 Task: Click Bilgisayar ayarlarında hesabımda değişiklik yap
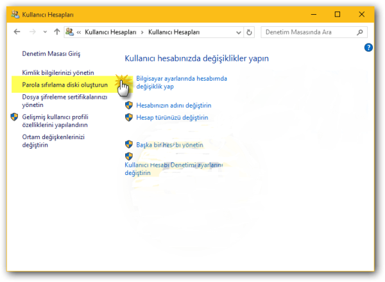pyautogui.click(x=182, y=83)
